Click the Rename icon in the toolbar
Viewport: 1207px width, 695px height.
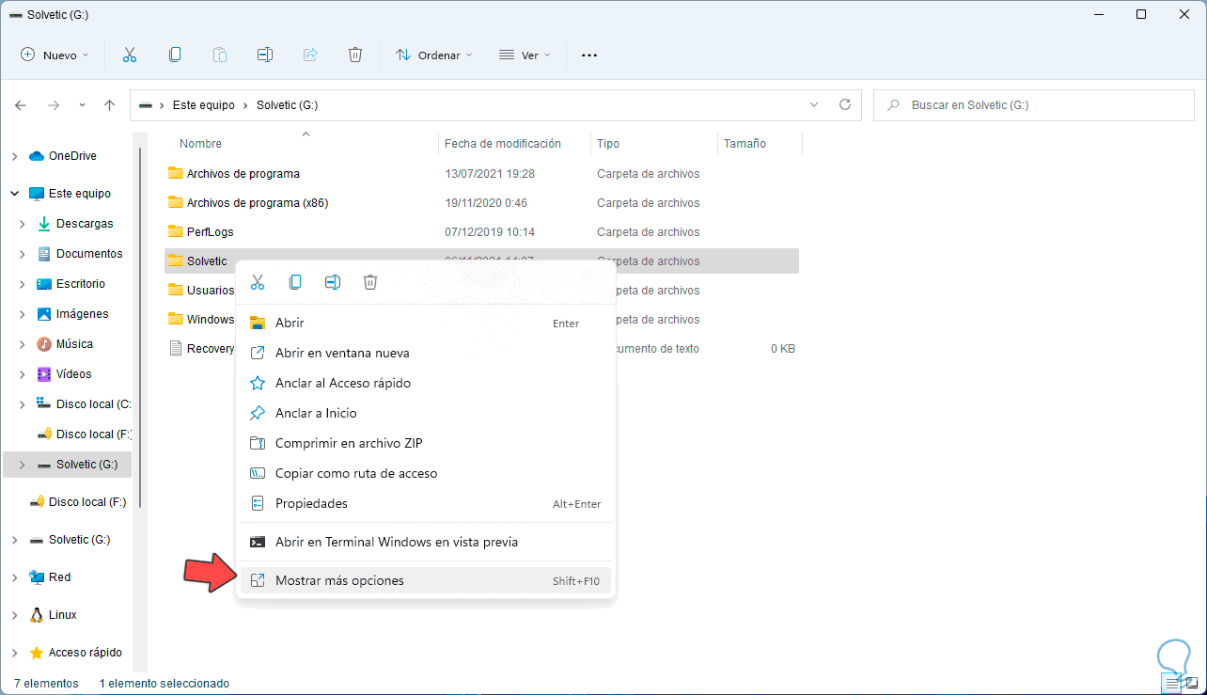265,55
